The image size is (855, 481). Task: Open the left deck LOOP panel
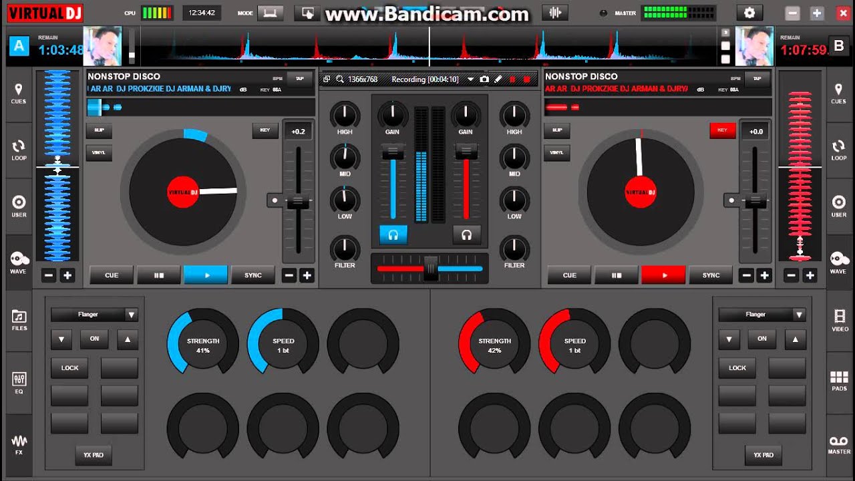point(18,150)
